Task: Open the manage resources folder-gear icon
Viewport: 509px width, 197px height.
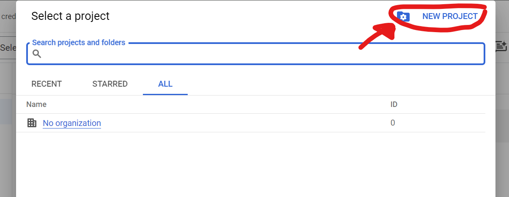Action: pyautogui.click(x=403, y=16)
